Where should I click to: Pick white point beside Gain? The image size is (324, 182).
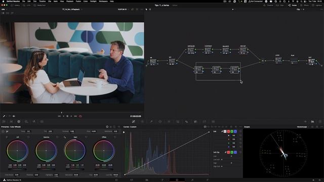coord(65,137)
